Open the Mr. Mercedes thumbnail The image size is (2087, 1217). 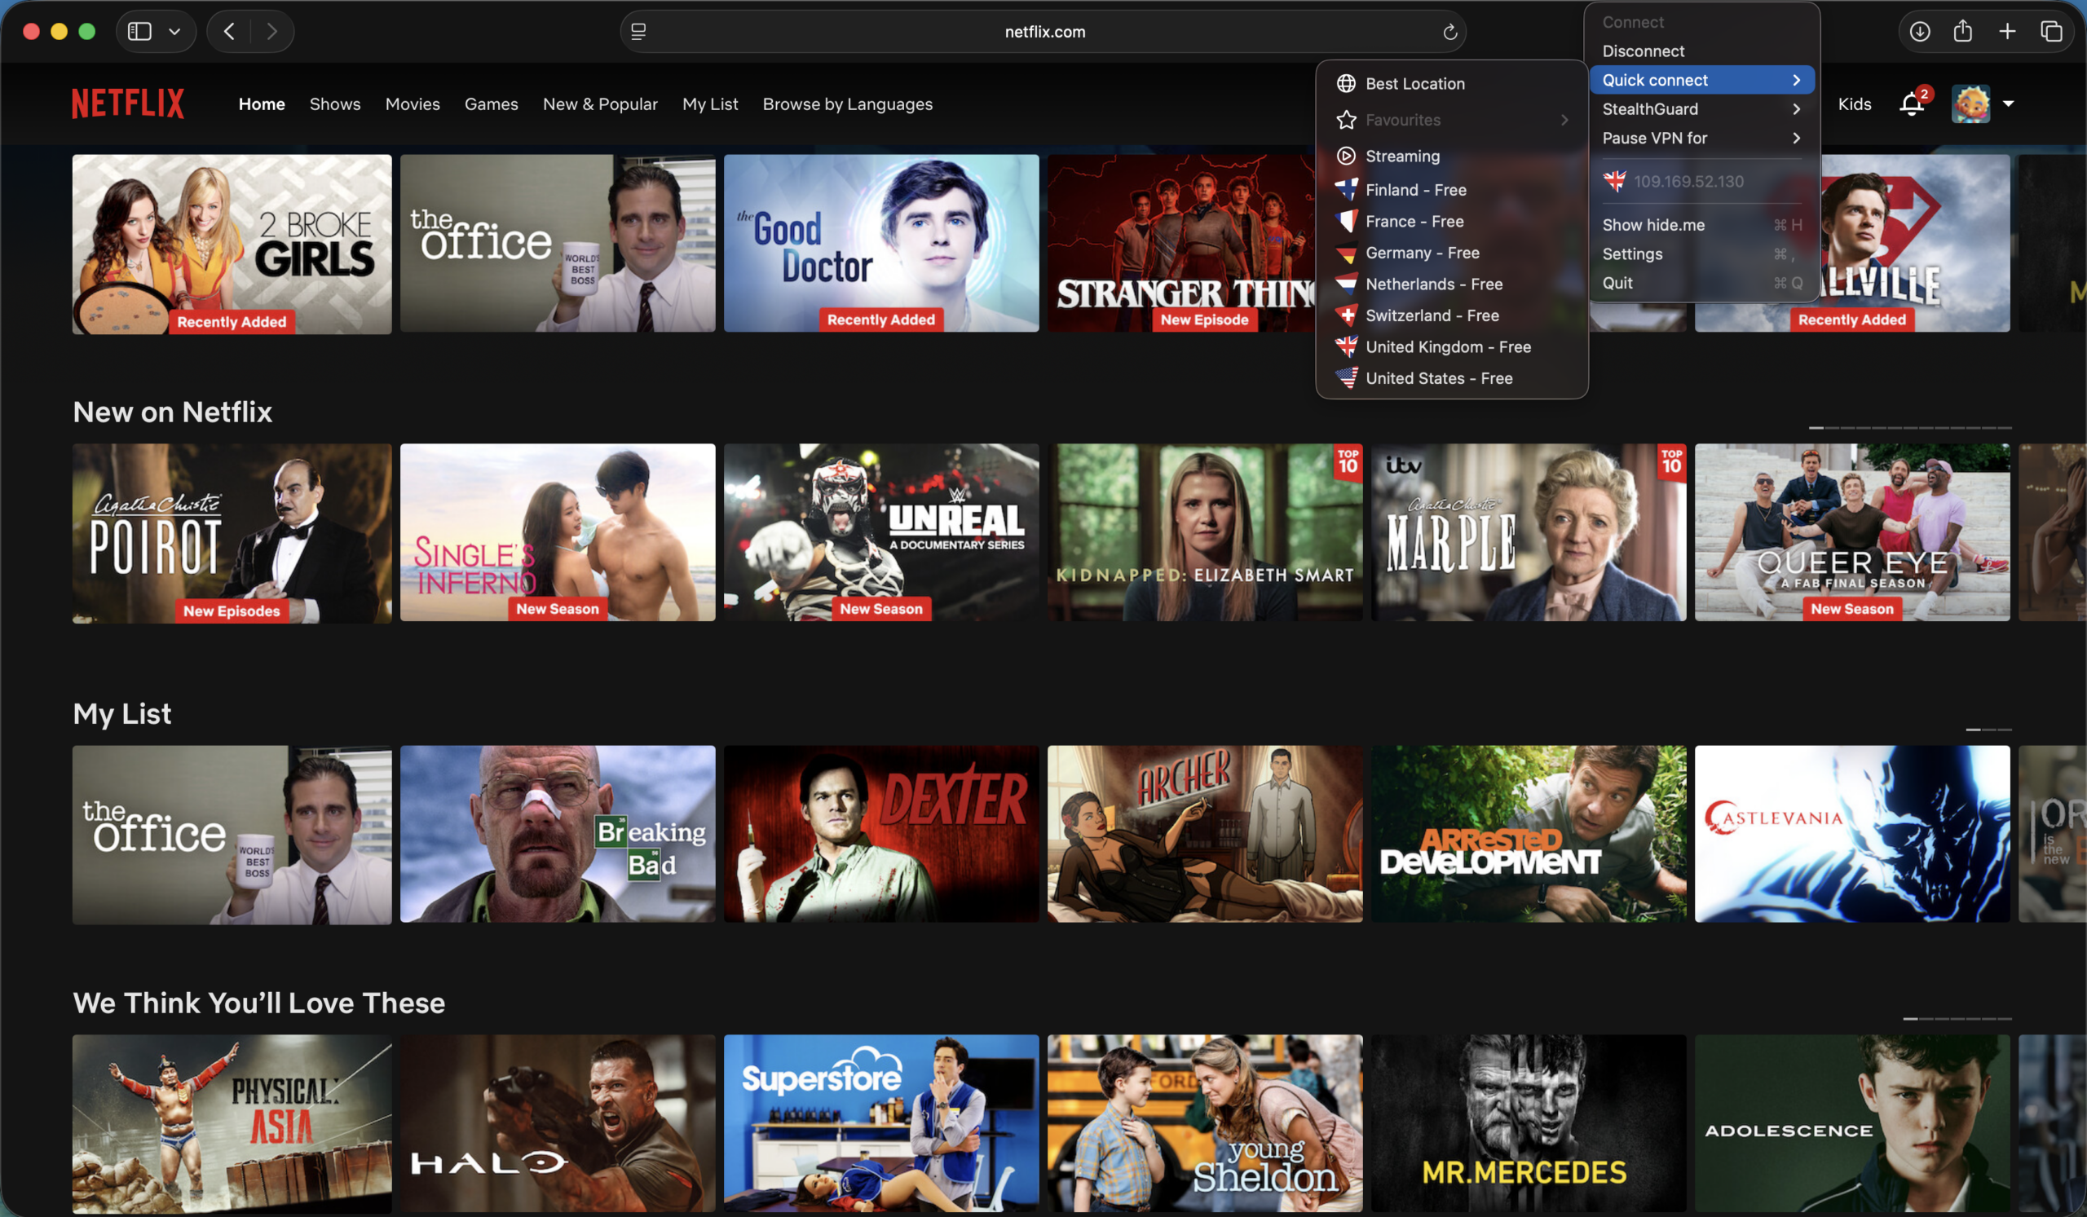[1529, 1122]
